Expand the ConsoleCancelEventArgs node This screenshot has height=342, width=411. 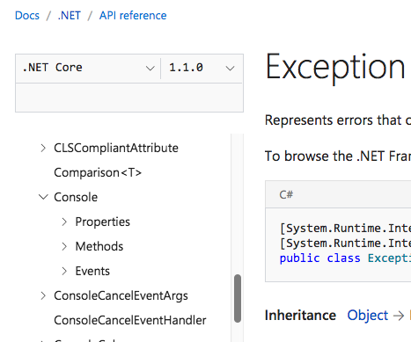[43, 295]
